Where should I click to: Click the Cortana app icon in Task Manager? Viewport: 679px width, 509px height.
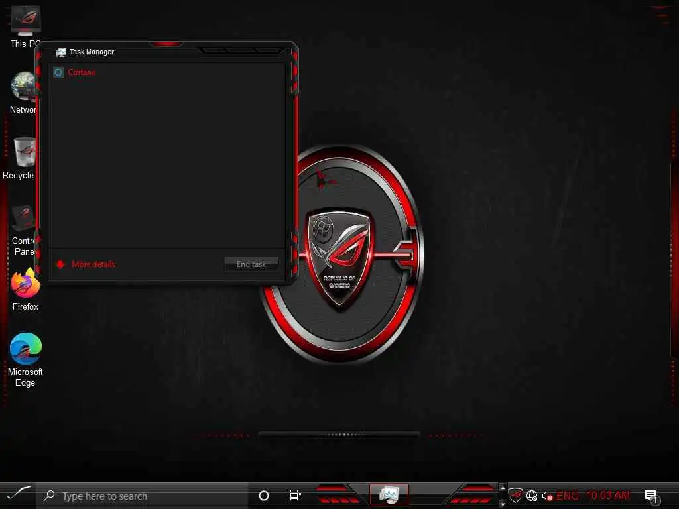[x=58, y=72]
